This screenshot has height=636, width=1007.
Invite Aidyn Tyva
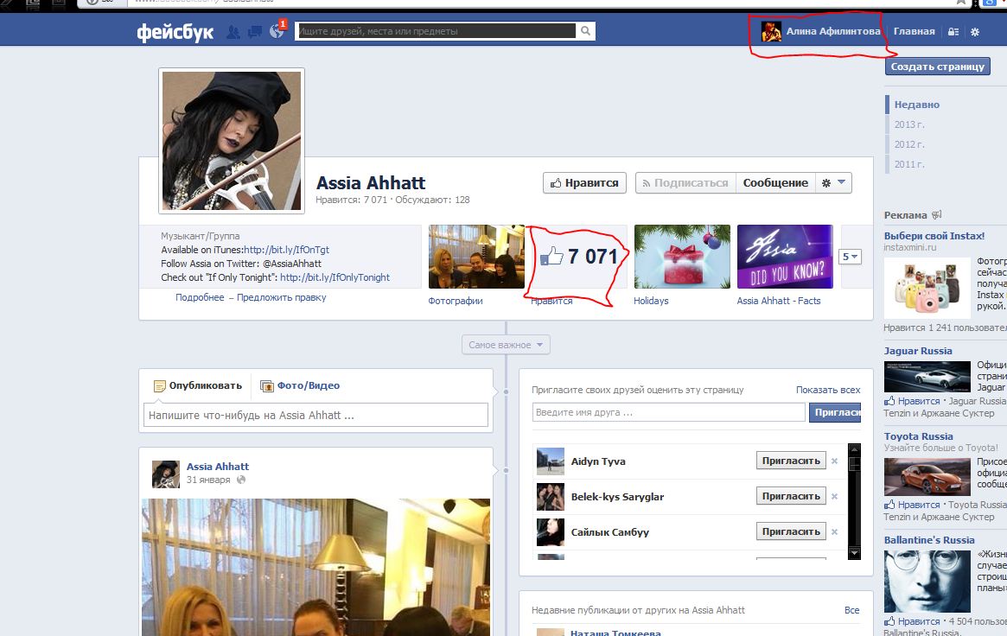(x=791, y=461)
